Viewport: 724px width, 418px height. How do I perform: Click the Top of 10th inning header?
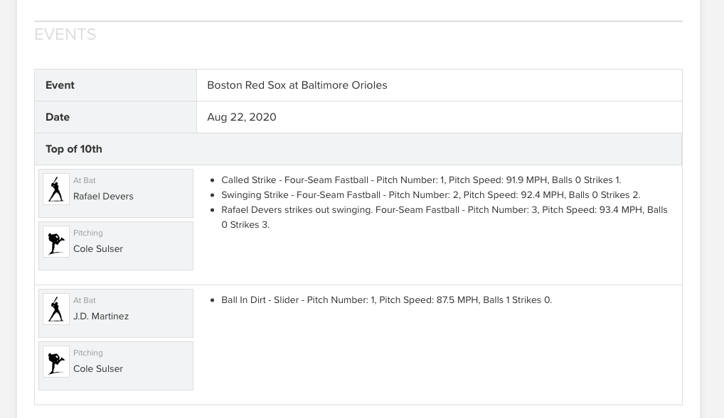358,149
